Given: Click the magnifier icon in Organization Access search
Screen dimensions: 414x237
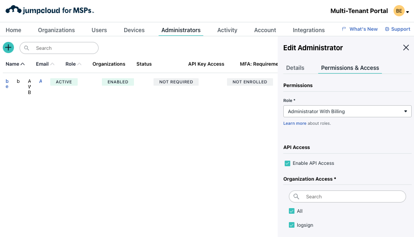Looking at the screenshot, I should point(296,196).
